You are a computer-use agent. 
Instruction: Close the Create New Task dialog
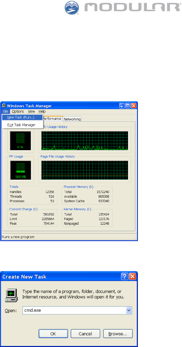[x=132, y=277]
